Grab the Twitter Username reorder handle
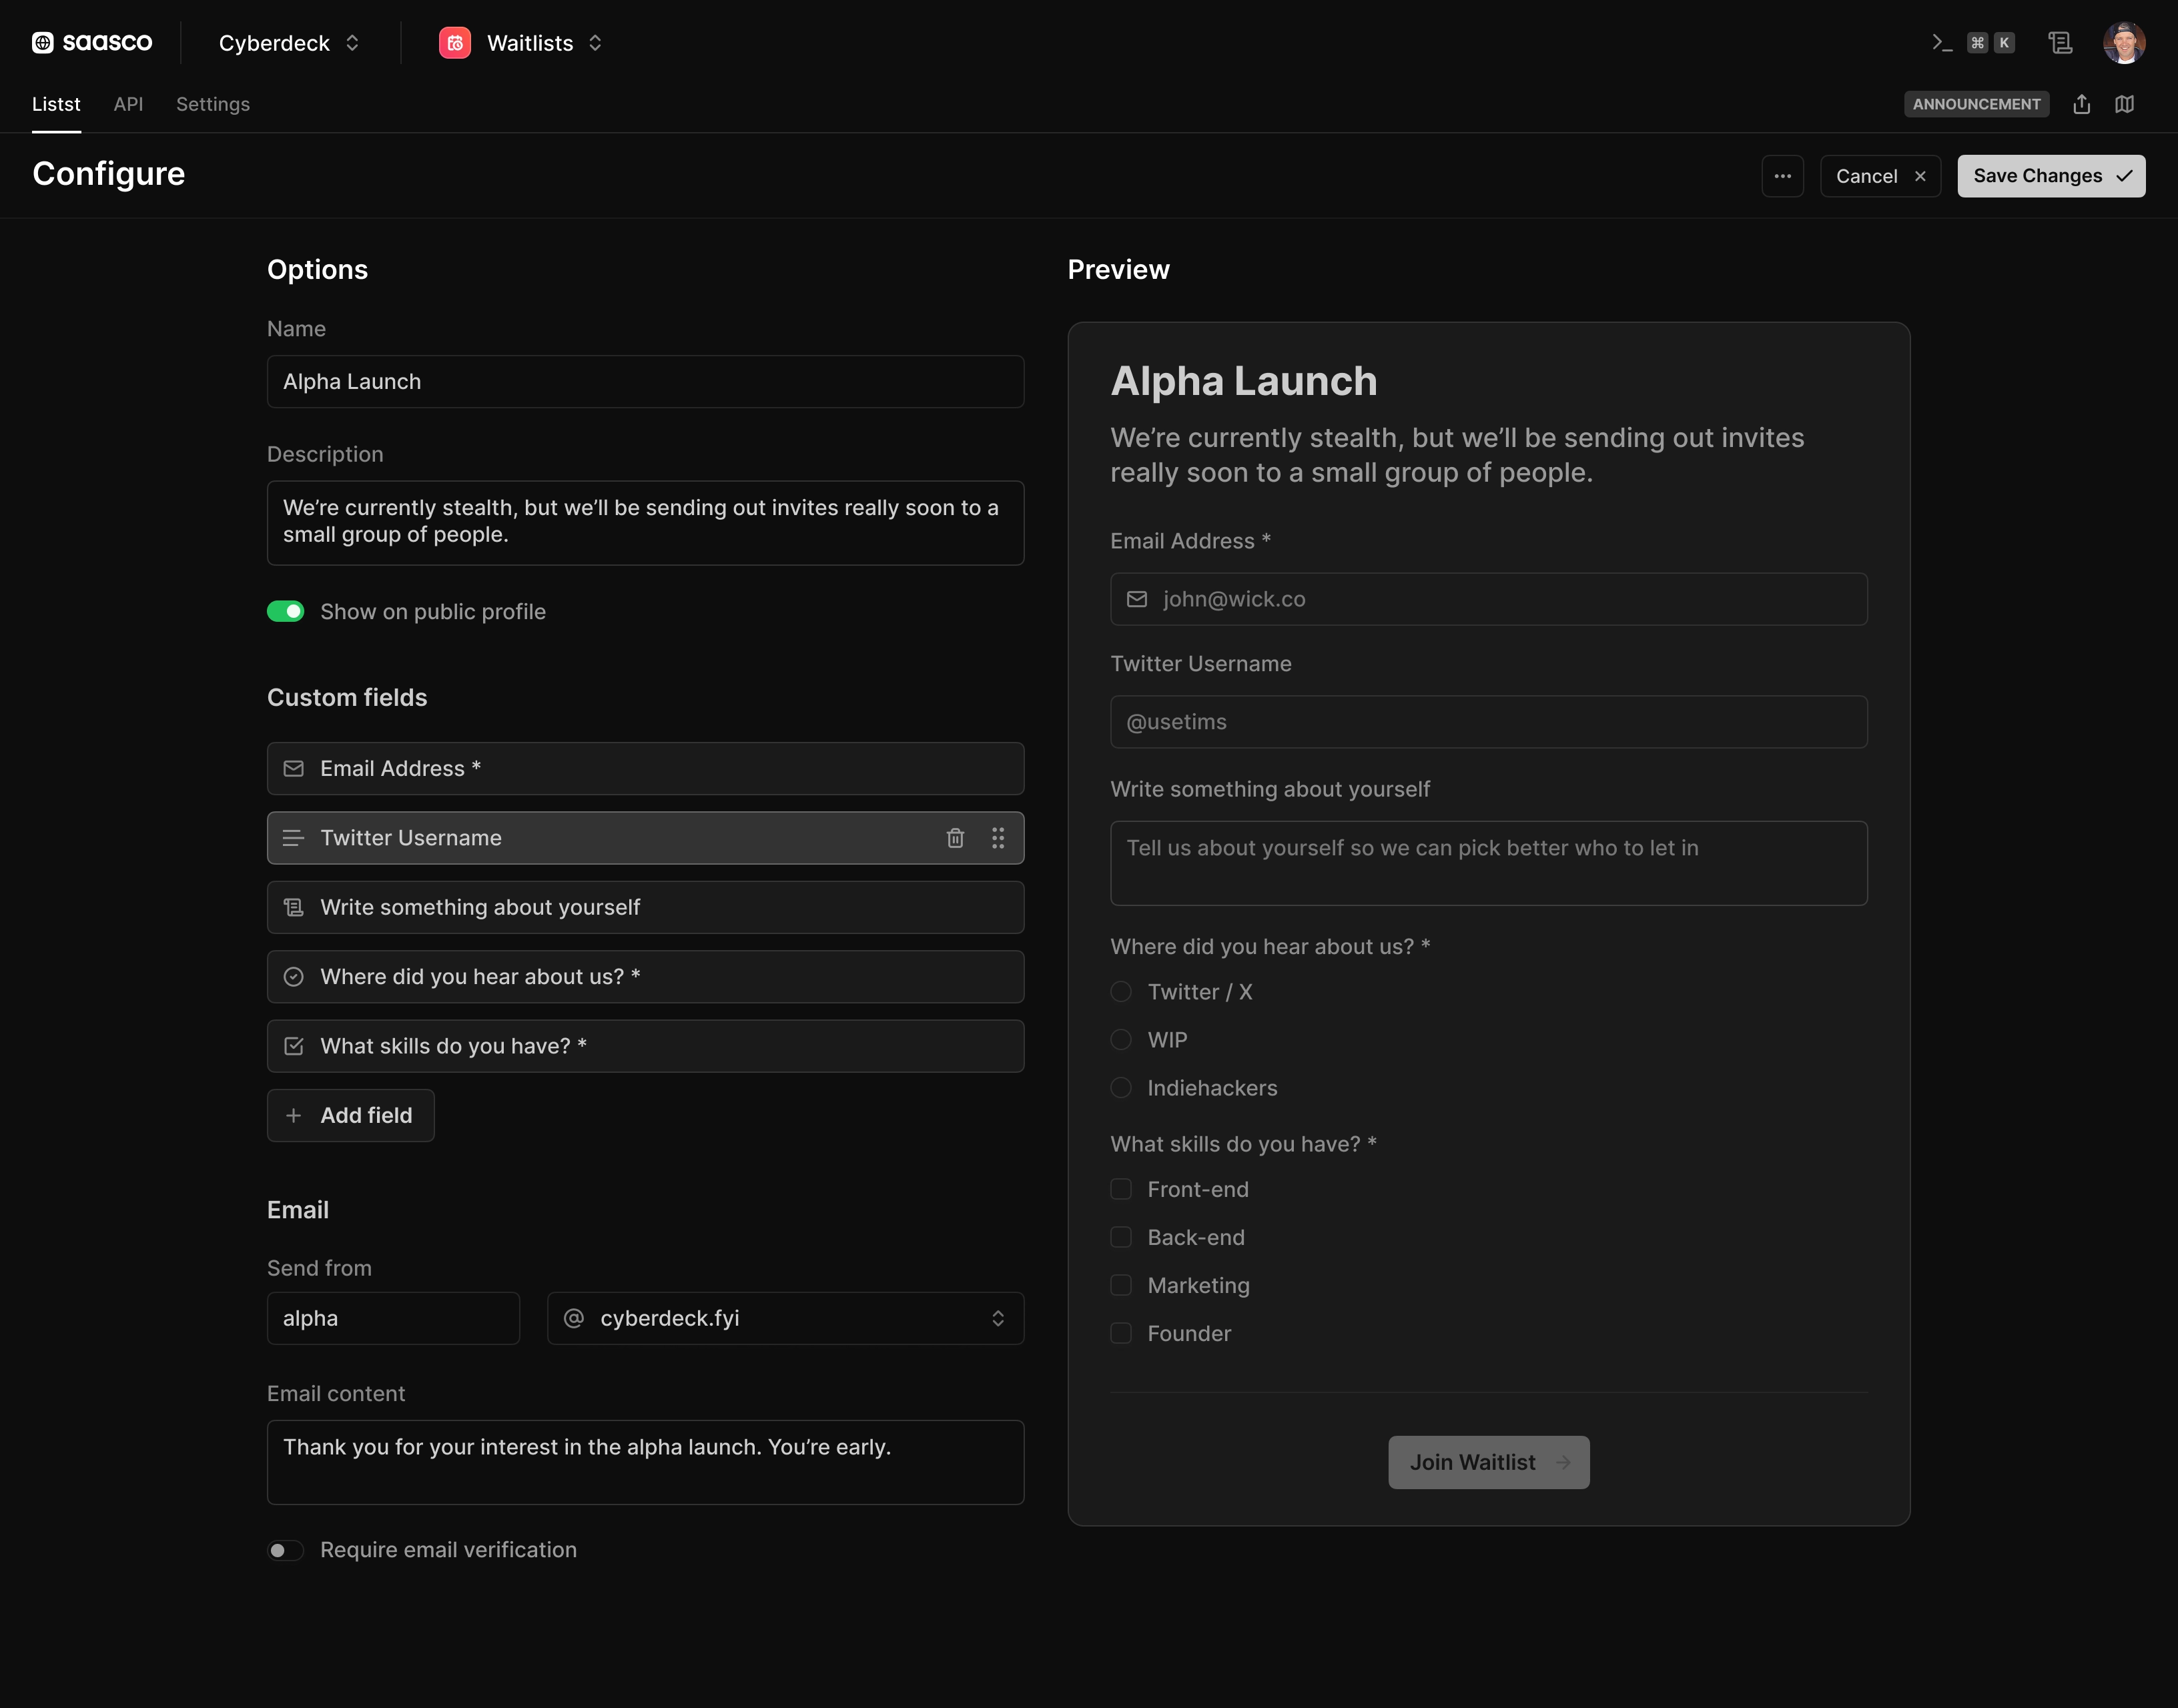Image resolution: width=2178 pixels, height=1708 pixels. coord(998,838)
